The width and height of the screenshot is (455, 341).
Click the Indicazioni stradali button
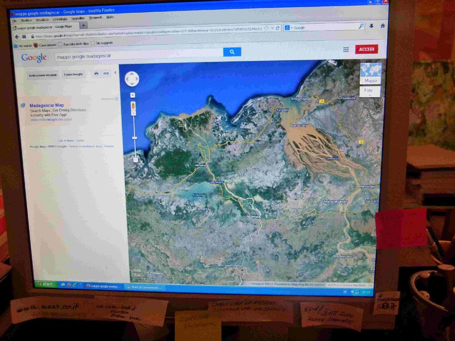click(x=43, y=75)
